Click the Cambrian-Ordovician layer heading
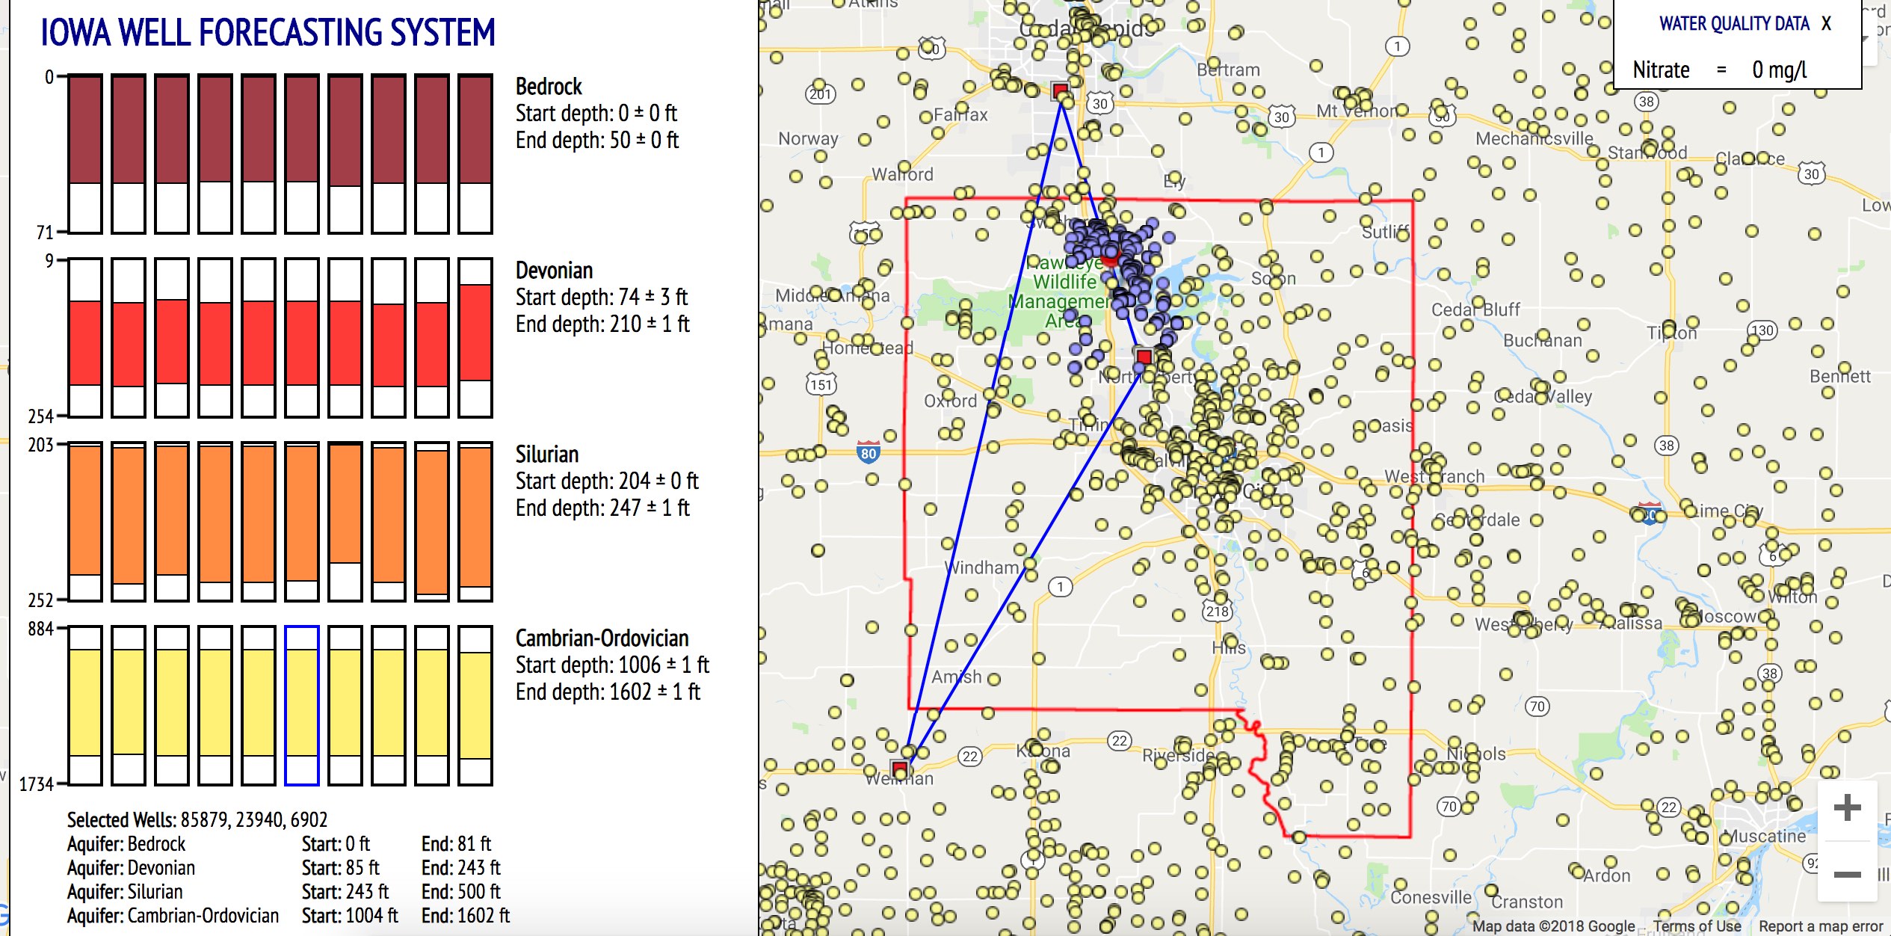Screen dimensions: 1891x936 [x=602, y=638]
